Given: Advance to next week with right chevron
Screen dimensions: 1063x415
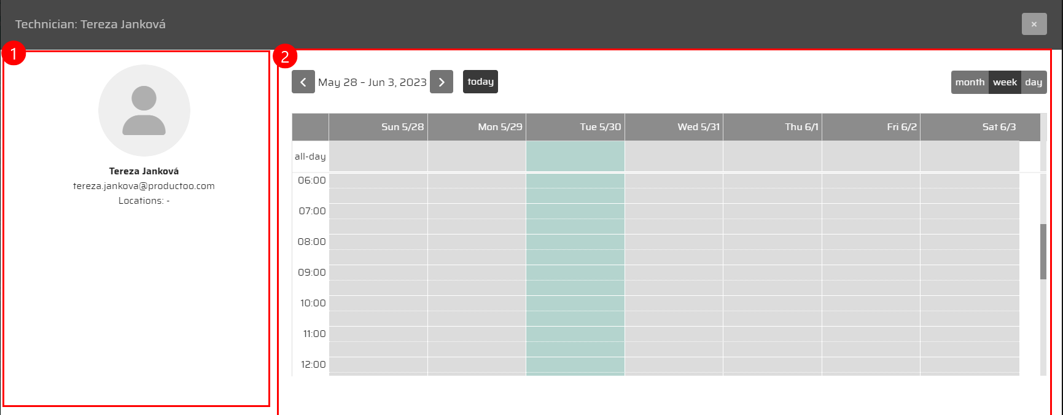Looking at the screenshot, I should 441,82.
